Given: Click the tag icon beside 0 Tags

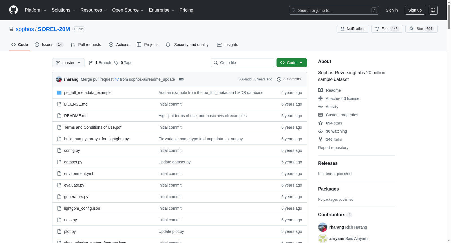Looking at the screenshot, I should coord(116,63).
